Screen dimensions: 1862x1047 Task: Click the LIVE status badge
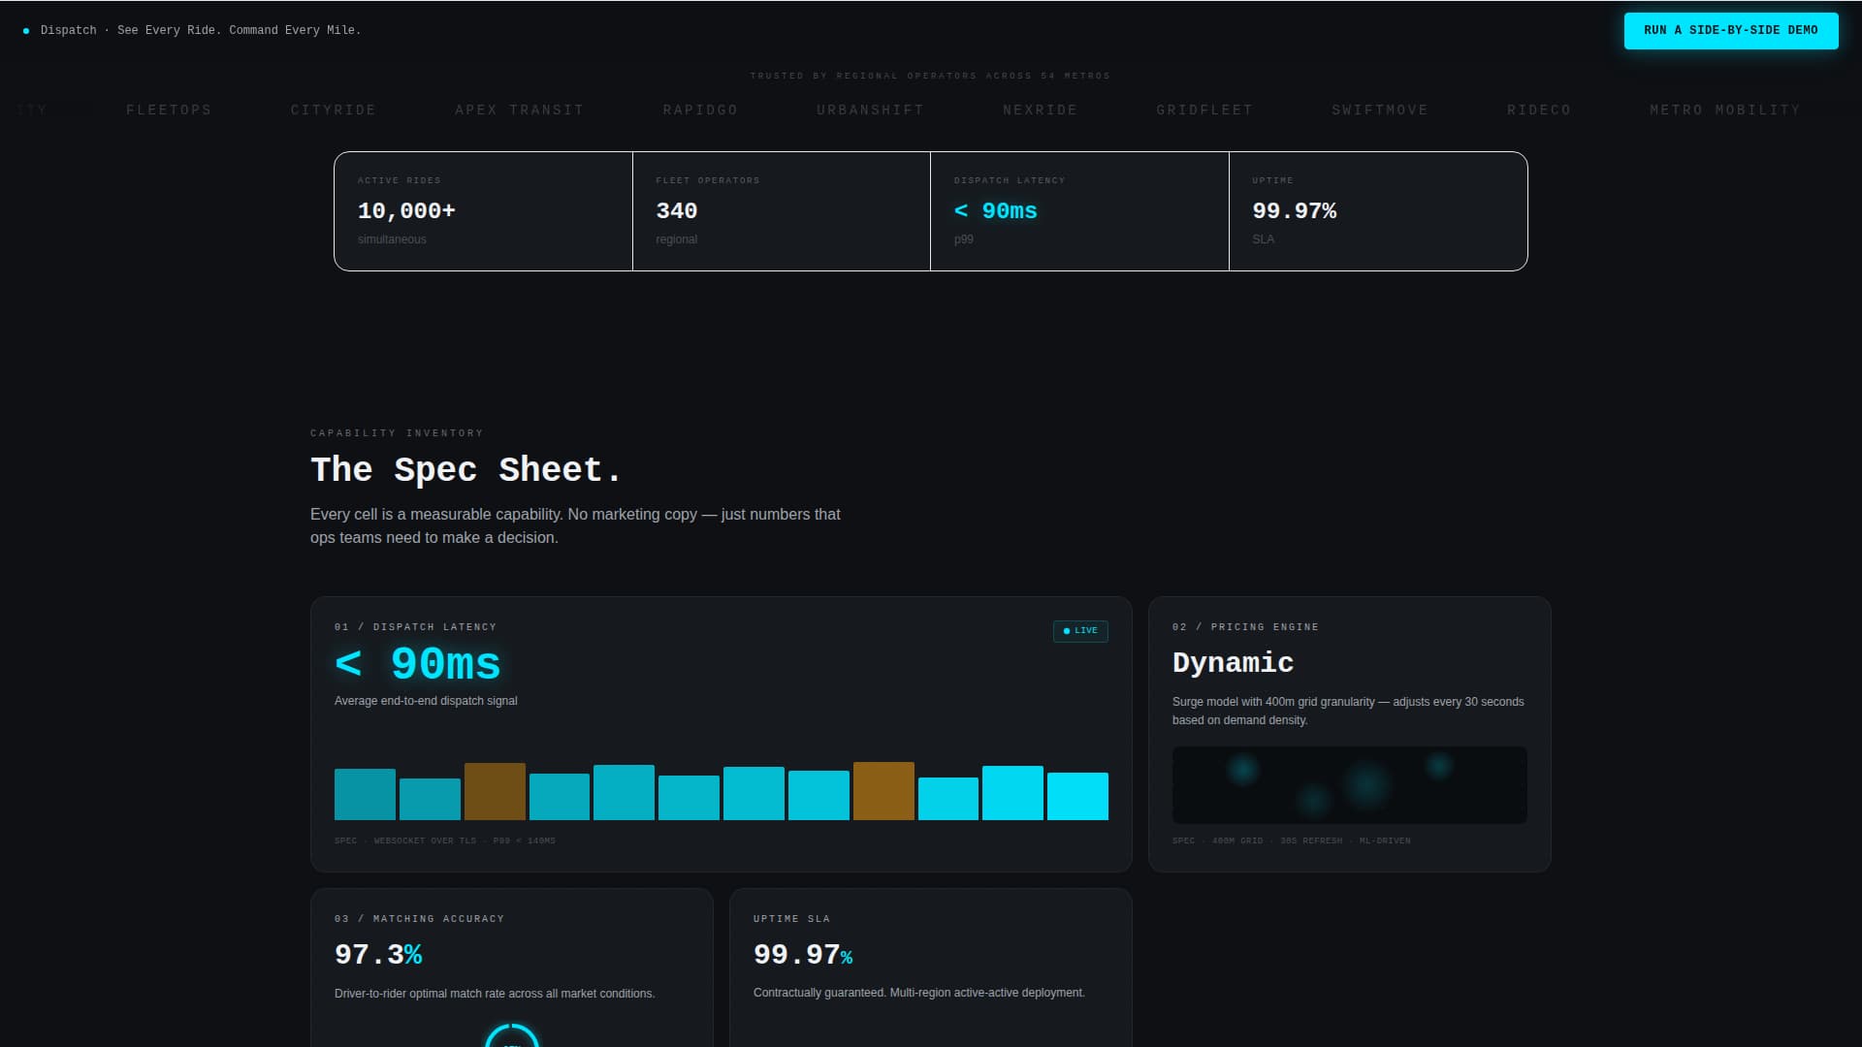(x=1080, y=631)
